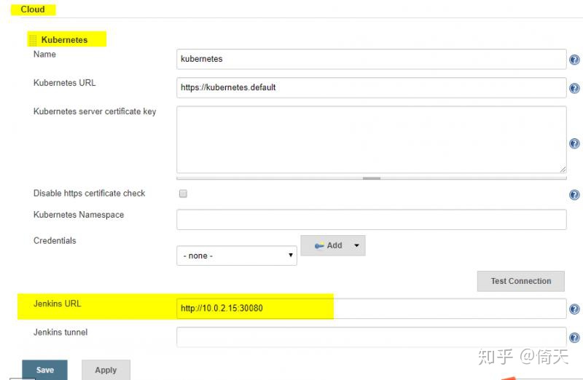Screen dimensions: 583x380
Task: Click the Kubernetes server certificate key label
Action: click(95, 111)
